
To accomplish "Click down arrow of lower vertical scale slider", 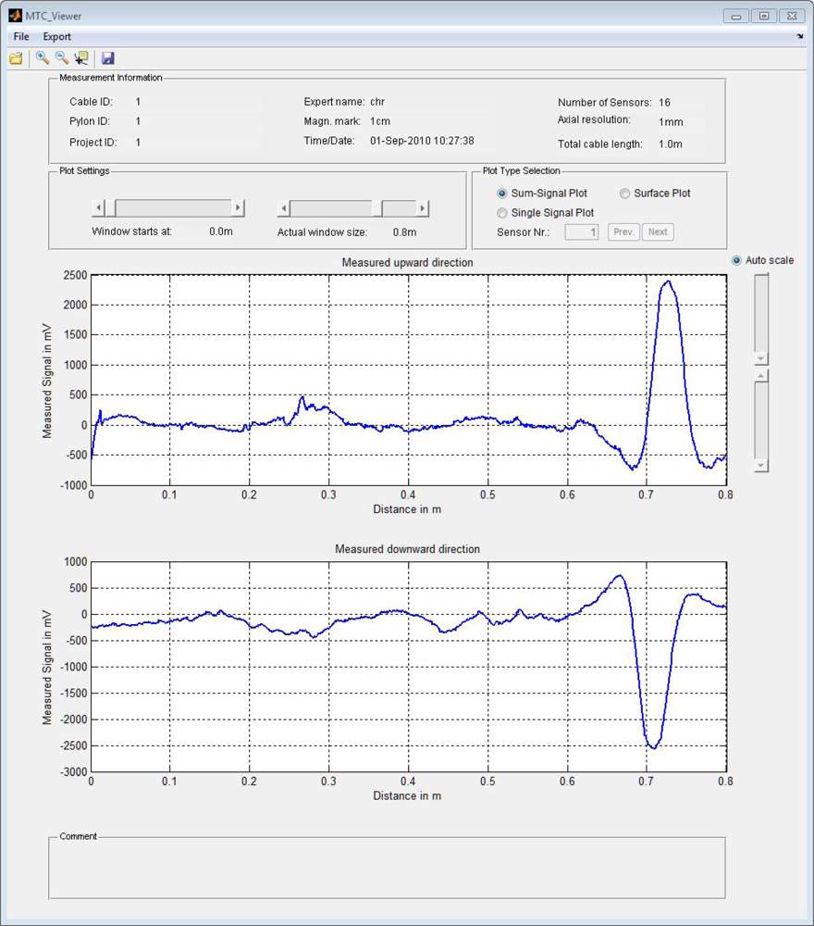I will [x=761, y=466].
